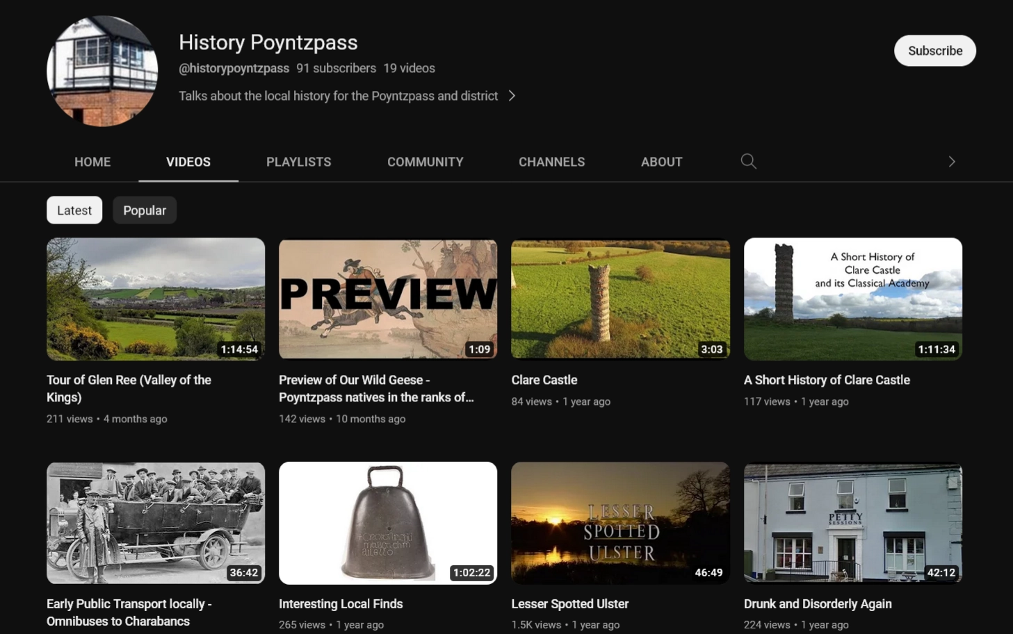Switch video sorting to Popular

coord(144,210)
